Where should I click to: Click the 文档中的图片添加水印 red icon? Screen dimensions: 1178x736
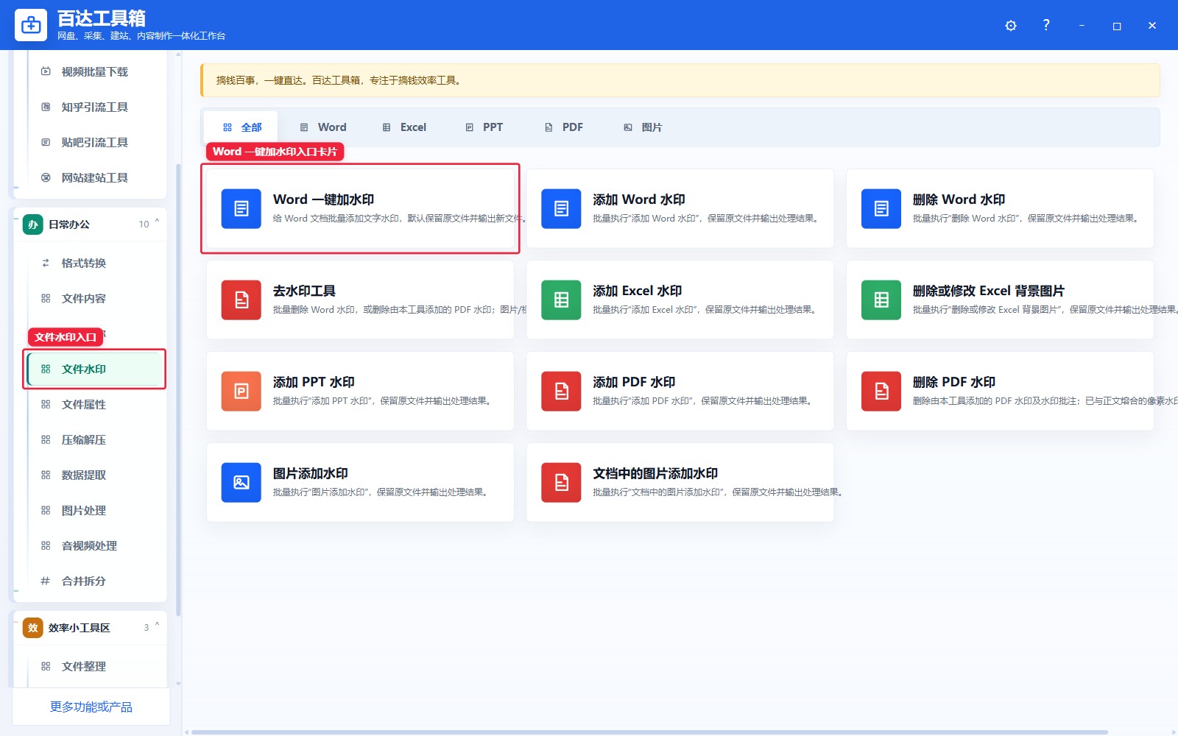pyautogui.click(x=561, y=483)
